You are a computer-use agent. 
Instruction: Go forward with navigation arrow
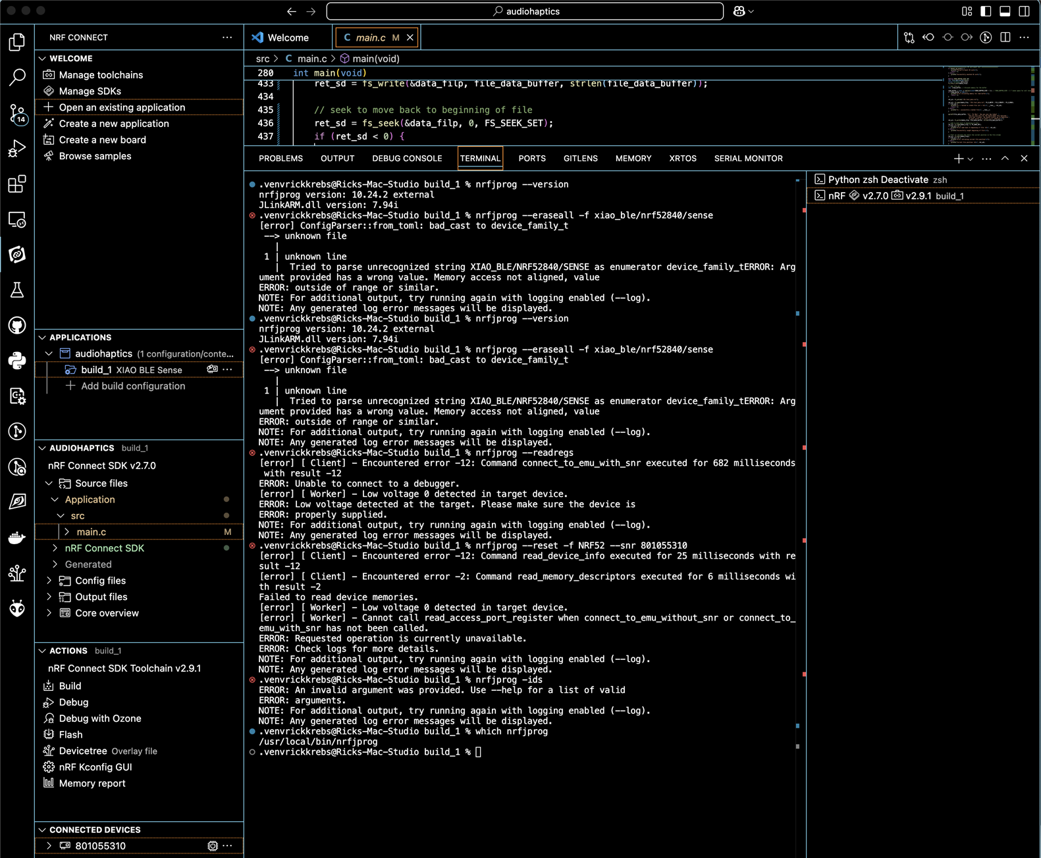[x=311, y=11]
